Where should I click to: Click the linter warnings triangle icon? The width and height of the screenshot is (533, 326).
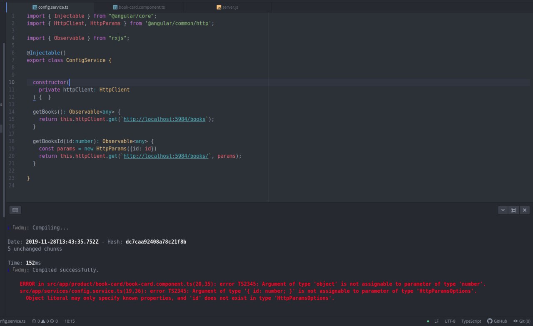[x=43, y=321]
